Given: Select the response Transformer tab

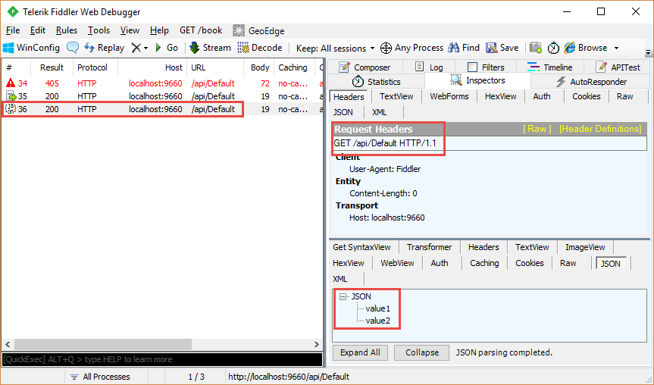Looking at the screenshot, I should coord(429,247).
